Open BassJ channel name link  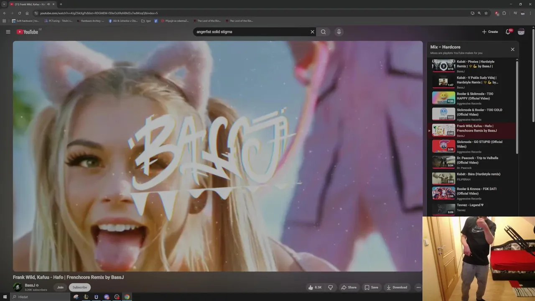point(30,285)
